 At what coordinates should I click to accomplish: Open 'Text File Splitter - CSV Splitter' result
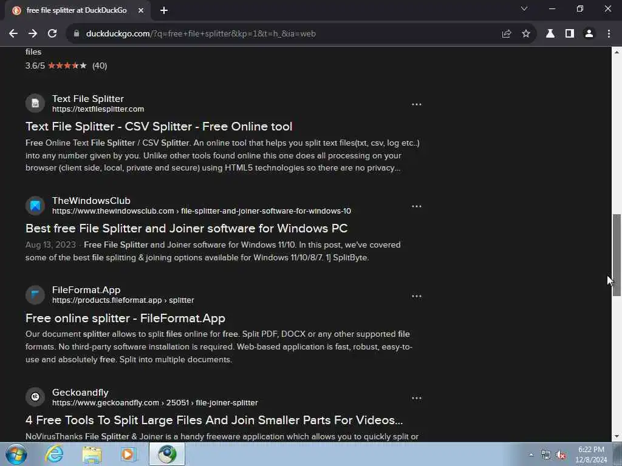coord(159,126)
